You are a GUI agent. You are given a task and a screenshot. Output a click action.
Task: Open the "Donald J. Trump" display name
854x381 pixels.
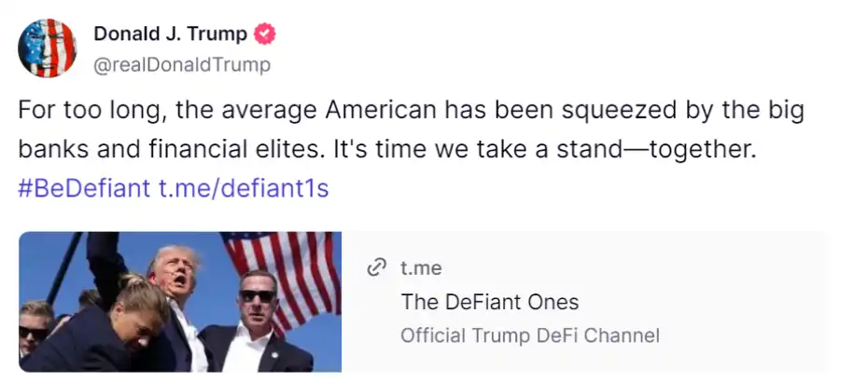(170, 34)
